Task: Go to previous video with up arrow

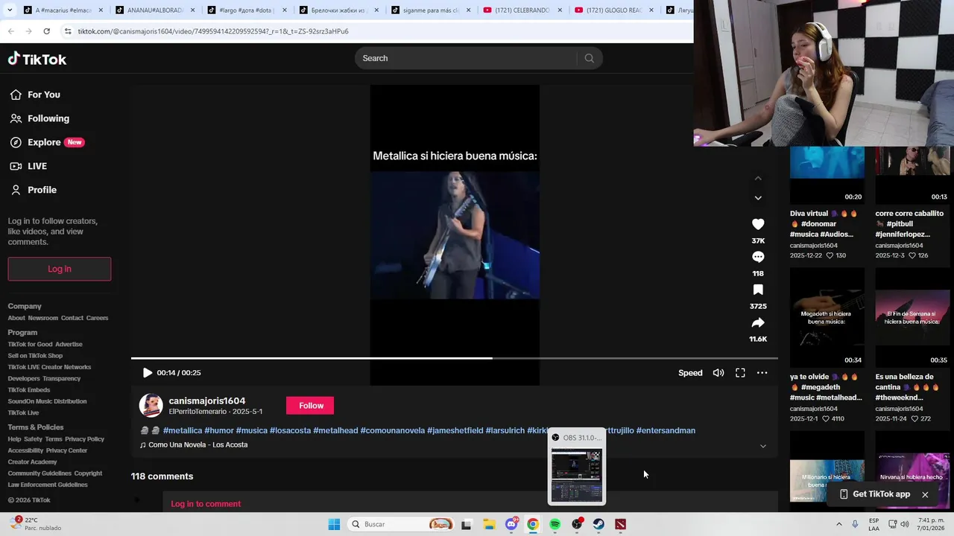Action: (758, 178)
